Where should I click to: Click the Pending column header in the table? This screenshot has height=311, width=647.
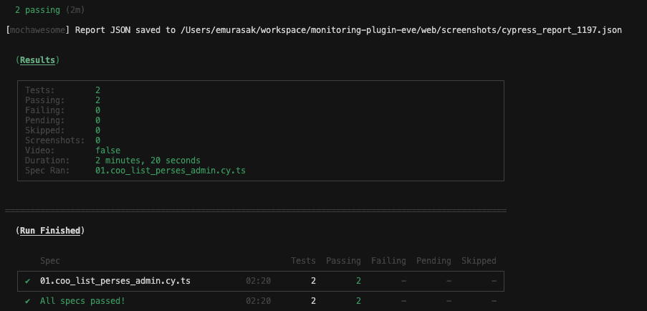point(433,261)
